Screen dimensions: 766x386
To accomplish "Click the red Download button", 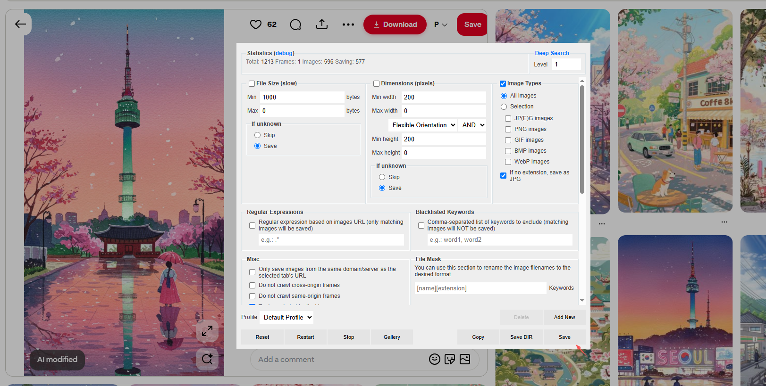I will (395, 25).
